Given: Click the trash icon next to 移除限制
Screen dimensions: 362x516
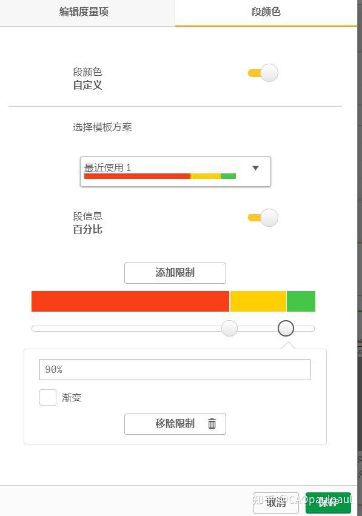Looking at the screenshot, I should [x=211, y=424].
